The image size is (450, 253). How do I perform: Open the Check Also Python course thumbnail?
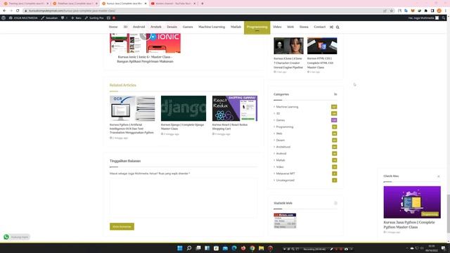[412, 202]
